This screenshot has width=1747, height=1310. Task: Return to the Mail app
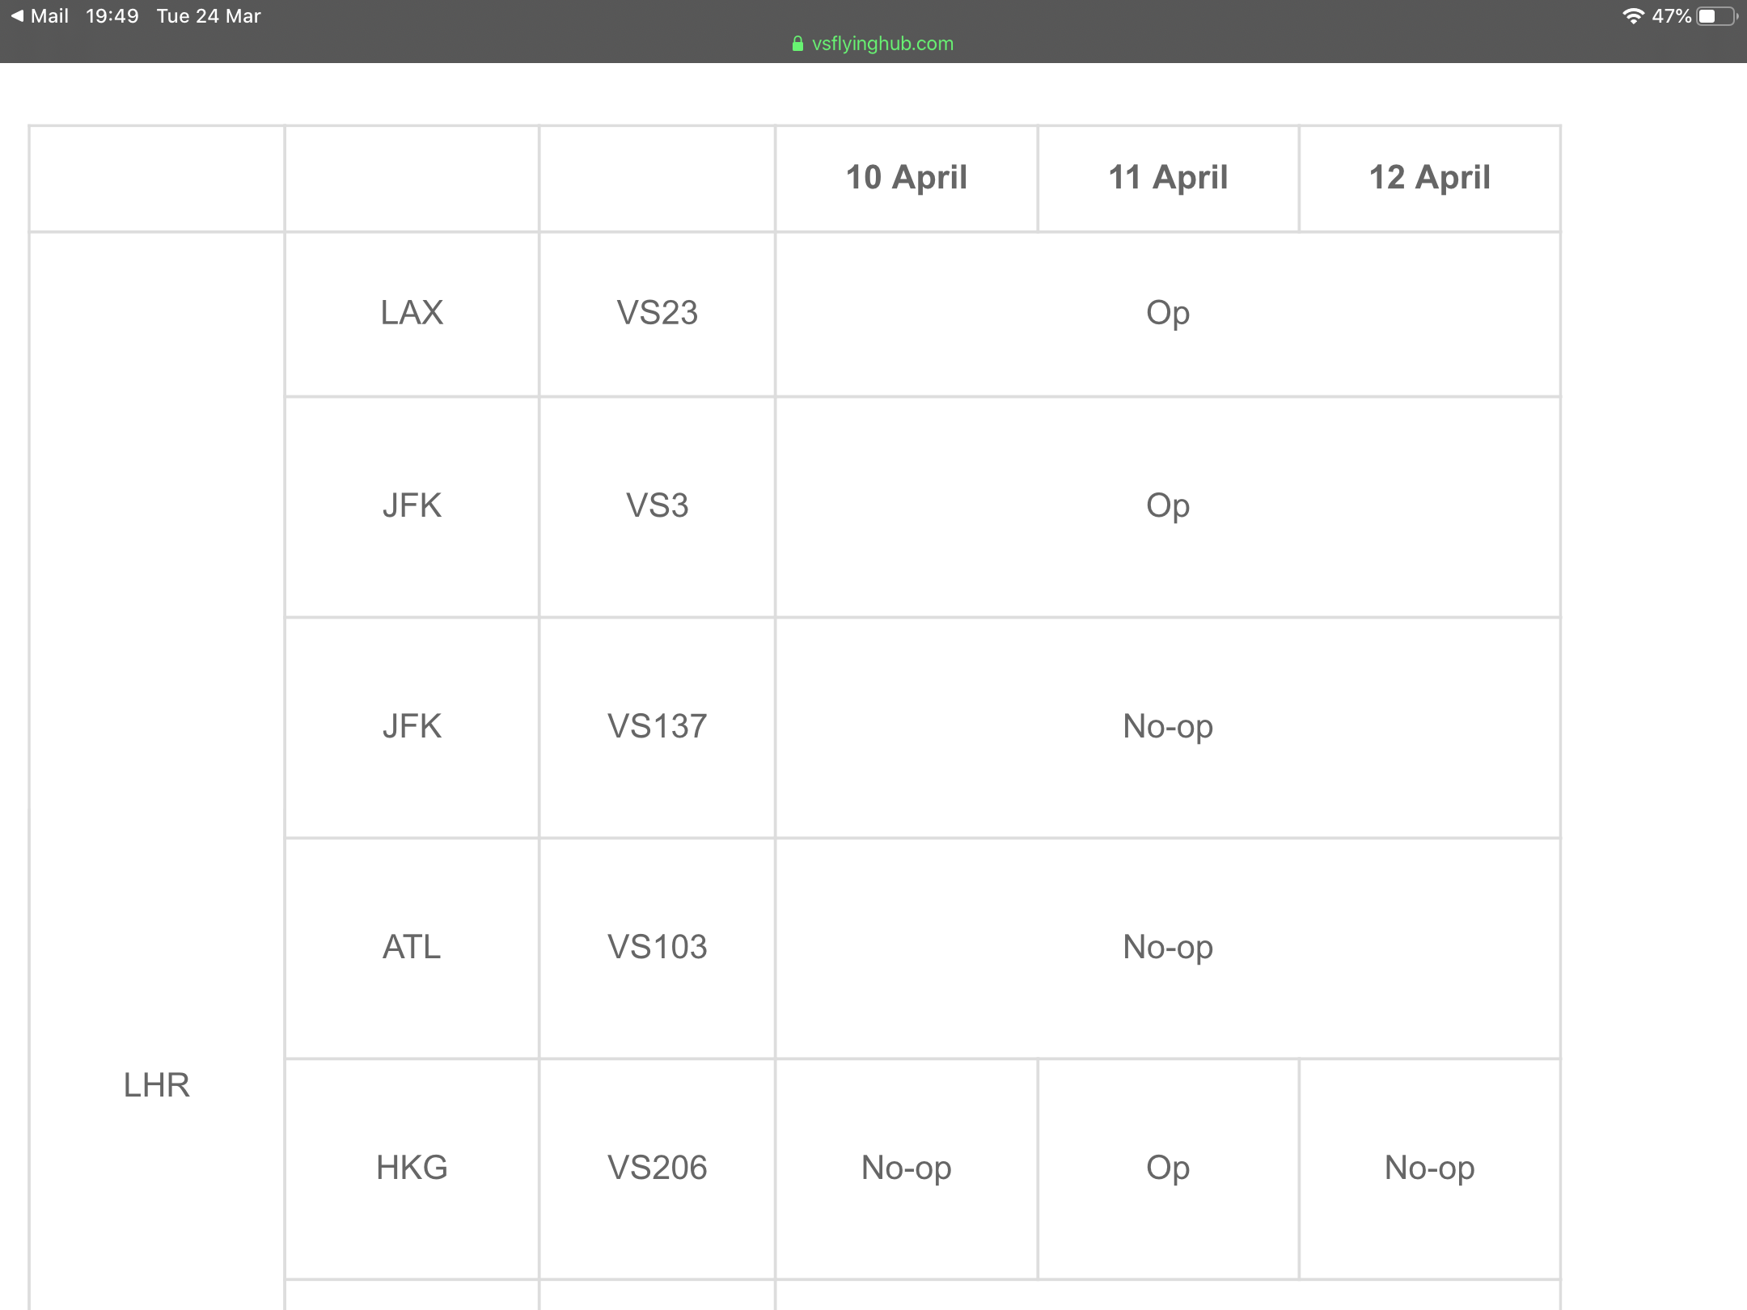coord(40,16)
